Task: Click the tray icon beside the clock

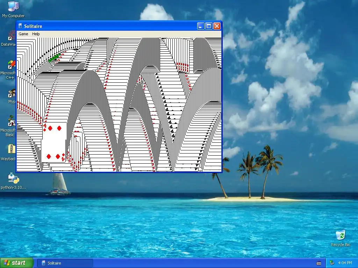Action: pos(332,263)
